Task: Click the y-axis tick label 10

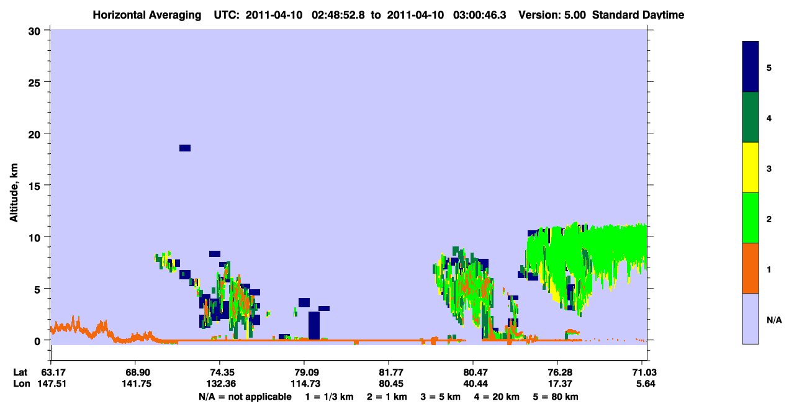Action: (36, 237)
